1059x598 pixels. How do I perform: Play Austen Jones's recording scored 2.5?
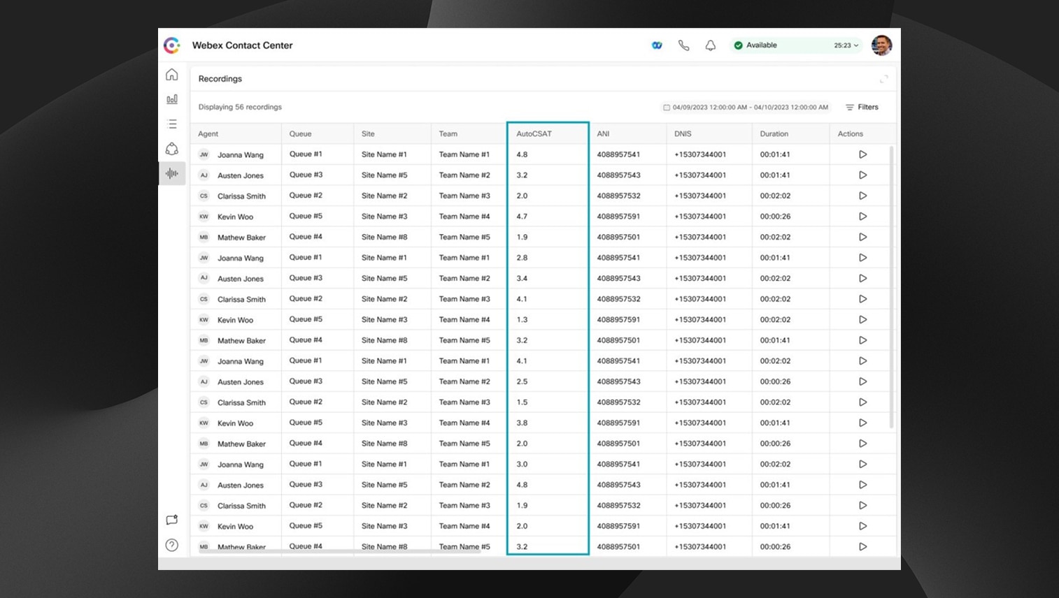(x=863, y=381)
